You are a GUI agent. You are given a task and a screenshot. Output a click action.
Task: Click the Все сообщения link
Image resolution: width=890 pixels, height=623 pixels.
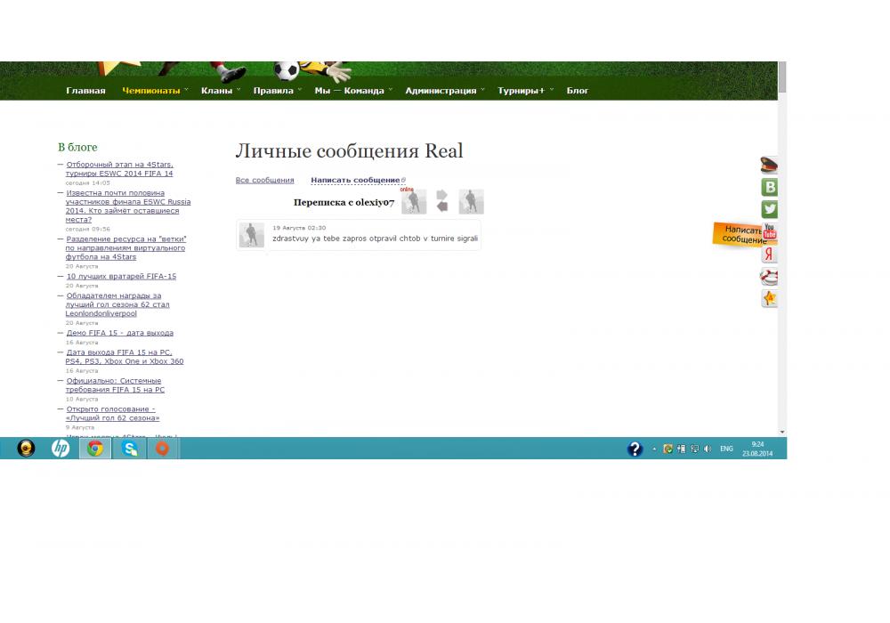point(264,181)
